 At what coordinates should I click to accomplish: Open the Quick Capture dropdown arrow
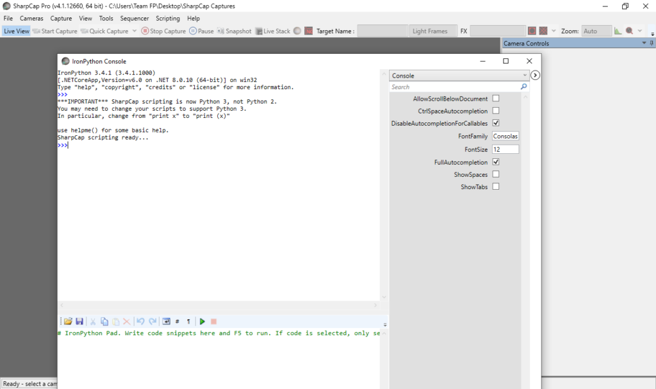(135, 31)
